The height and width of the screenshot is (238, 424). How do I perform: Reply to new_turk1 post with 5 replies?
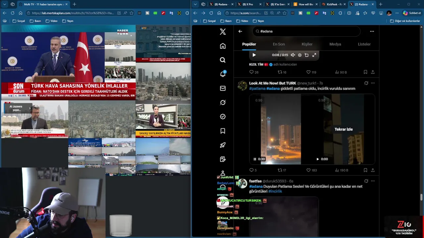(x=253, y=170)
